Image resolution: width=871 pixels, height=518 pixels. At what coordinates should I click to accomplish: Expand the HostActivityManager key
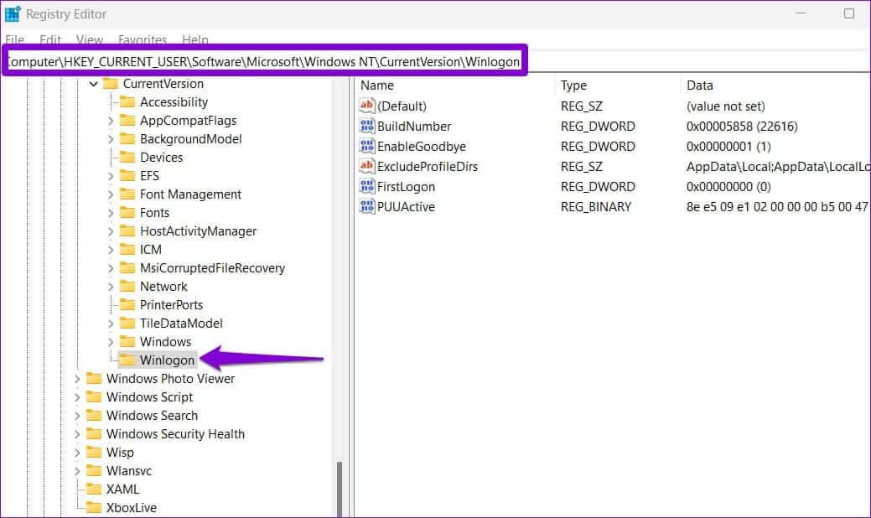(110, 231)
